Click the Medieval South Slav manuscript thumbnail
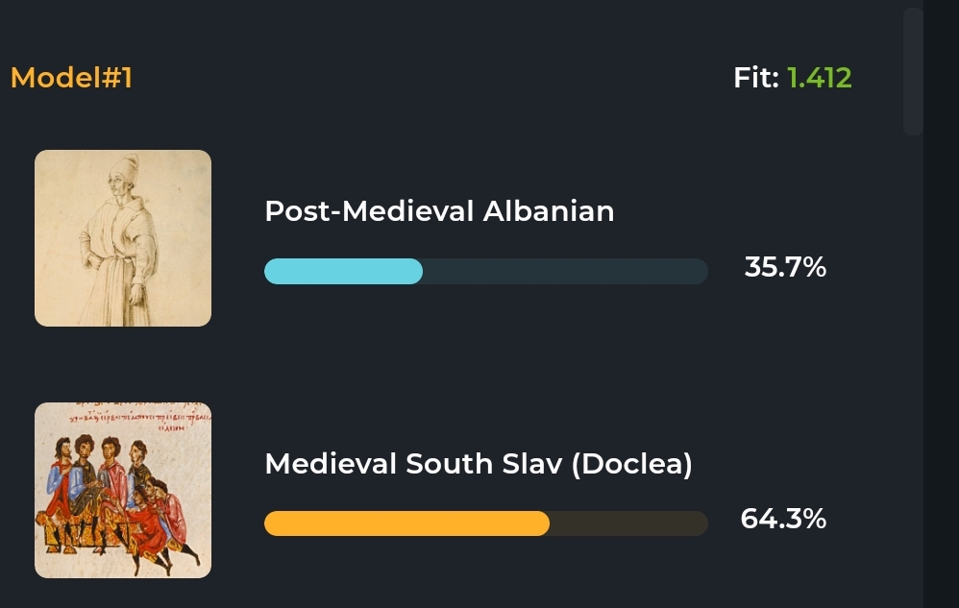 coord(122,490)
